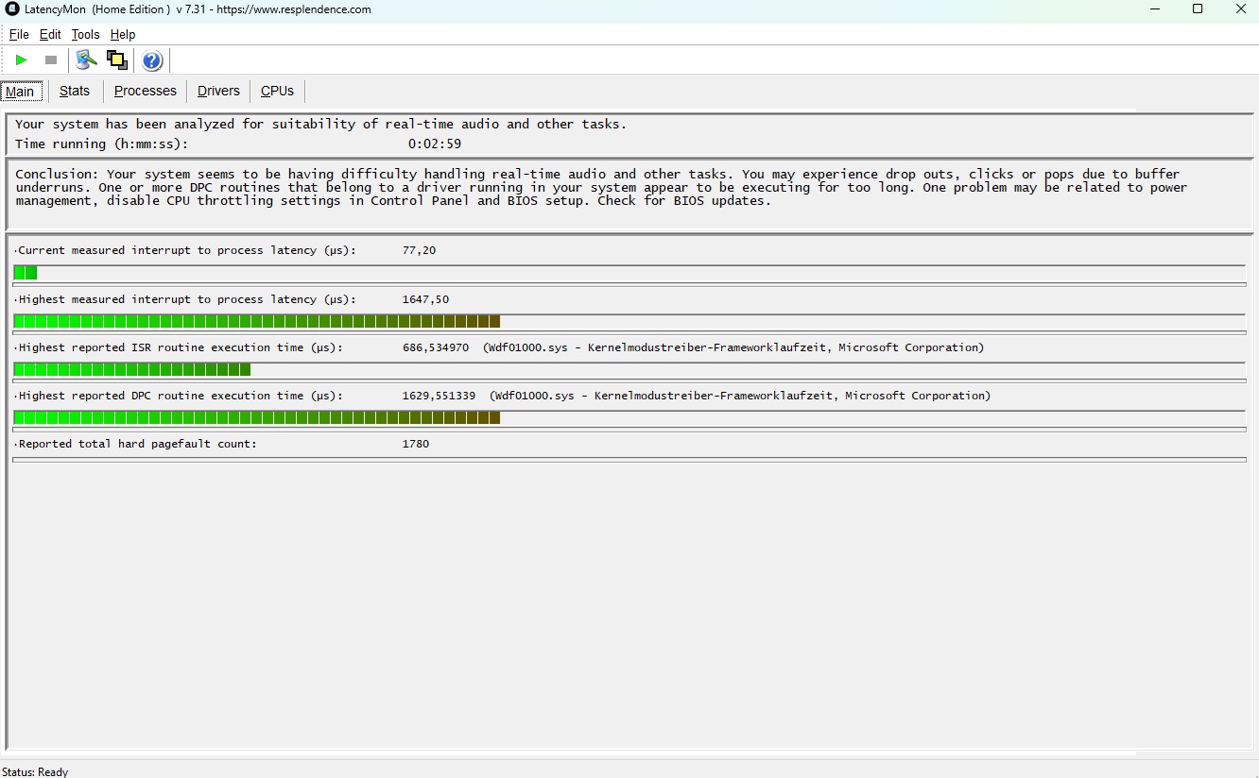
Task: Click the 'Reported total hard pagefault count' label
Action: click(137, 444)
